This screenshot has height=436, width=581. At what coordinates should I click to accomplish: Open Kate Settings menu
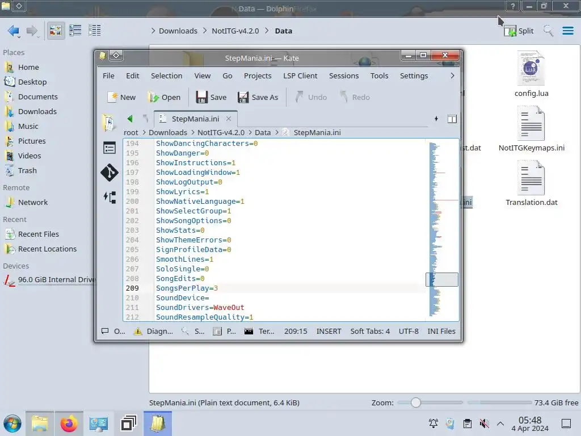pos(414,76)
